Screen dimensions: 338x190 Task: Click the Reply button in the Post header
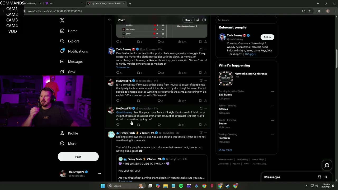click(x=189, y=20)
